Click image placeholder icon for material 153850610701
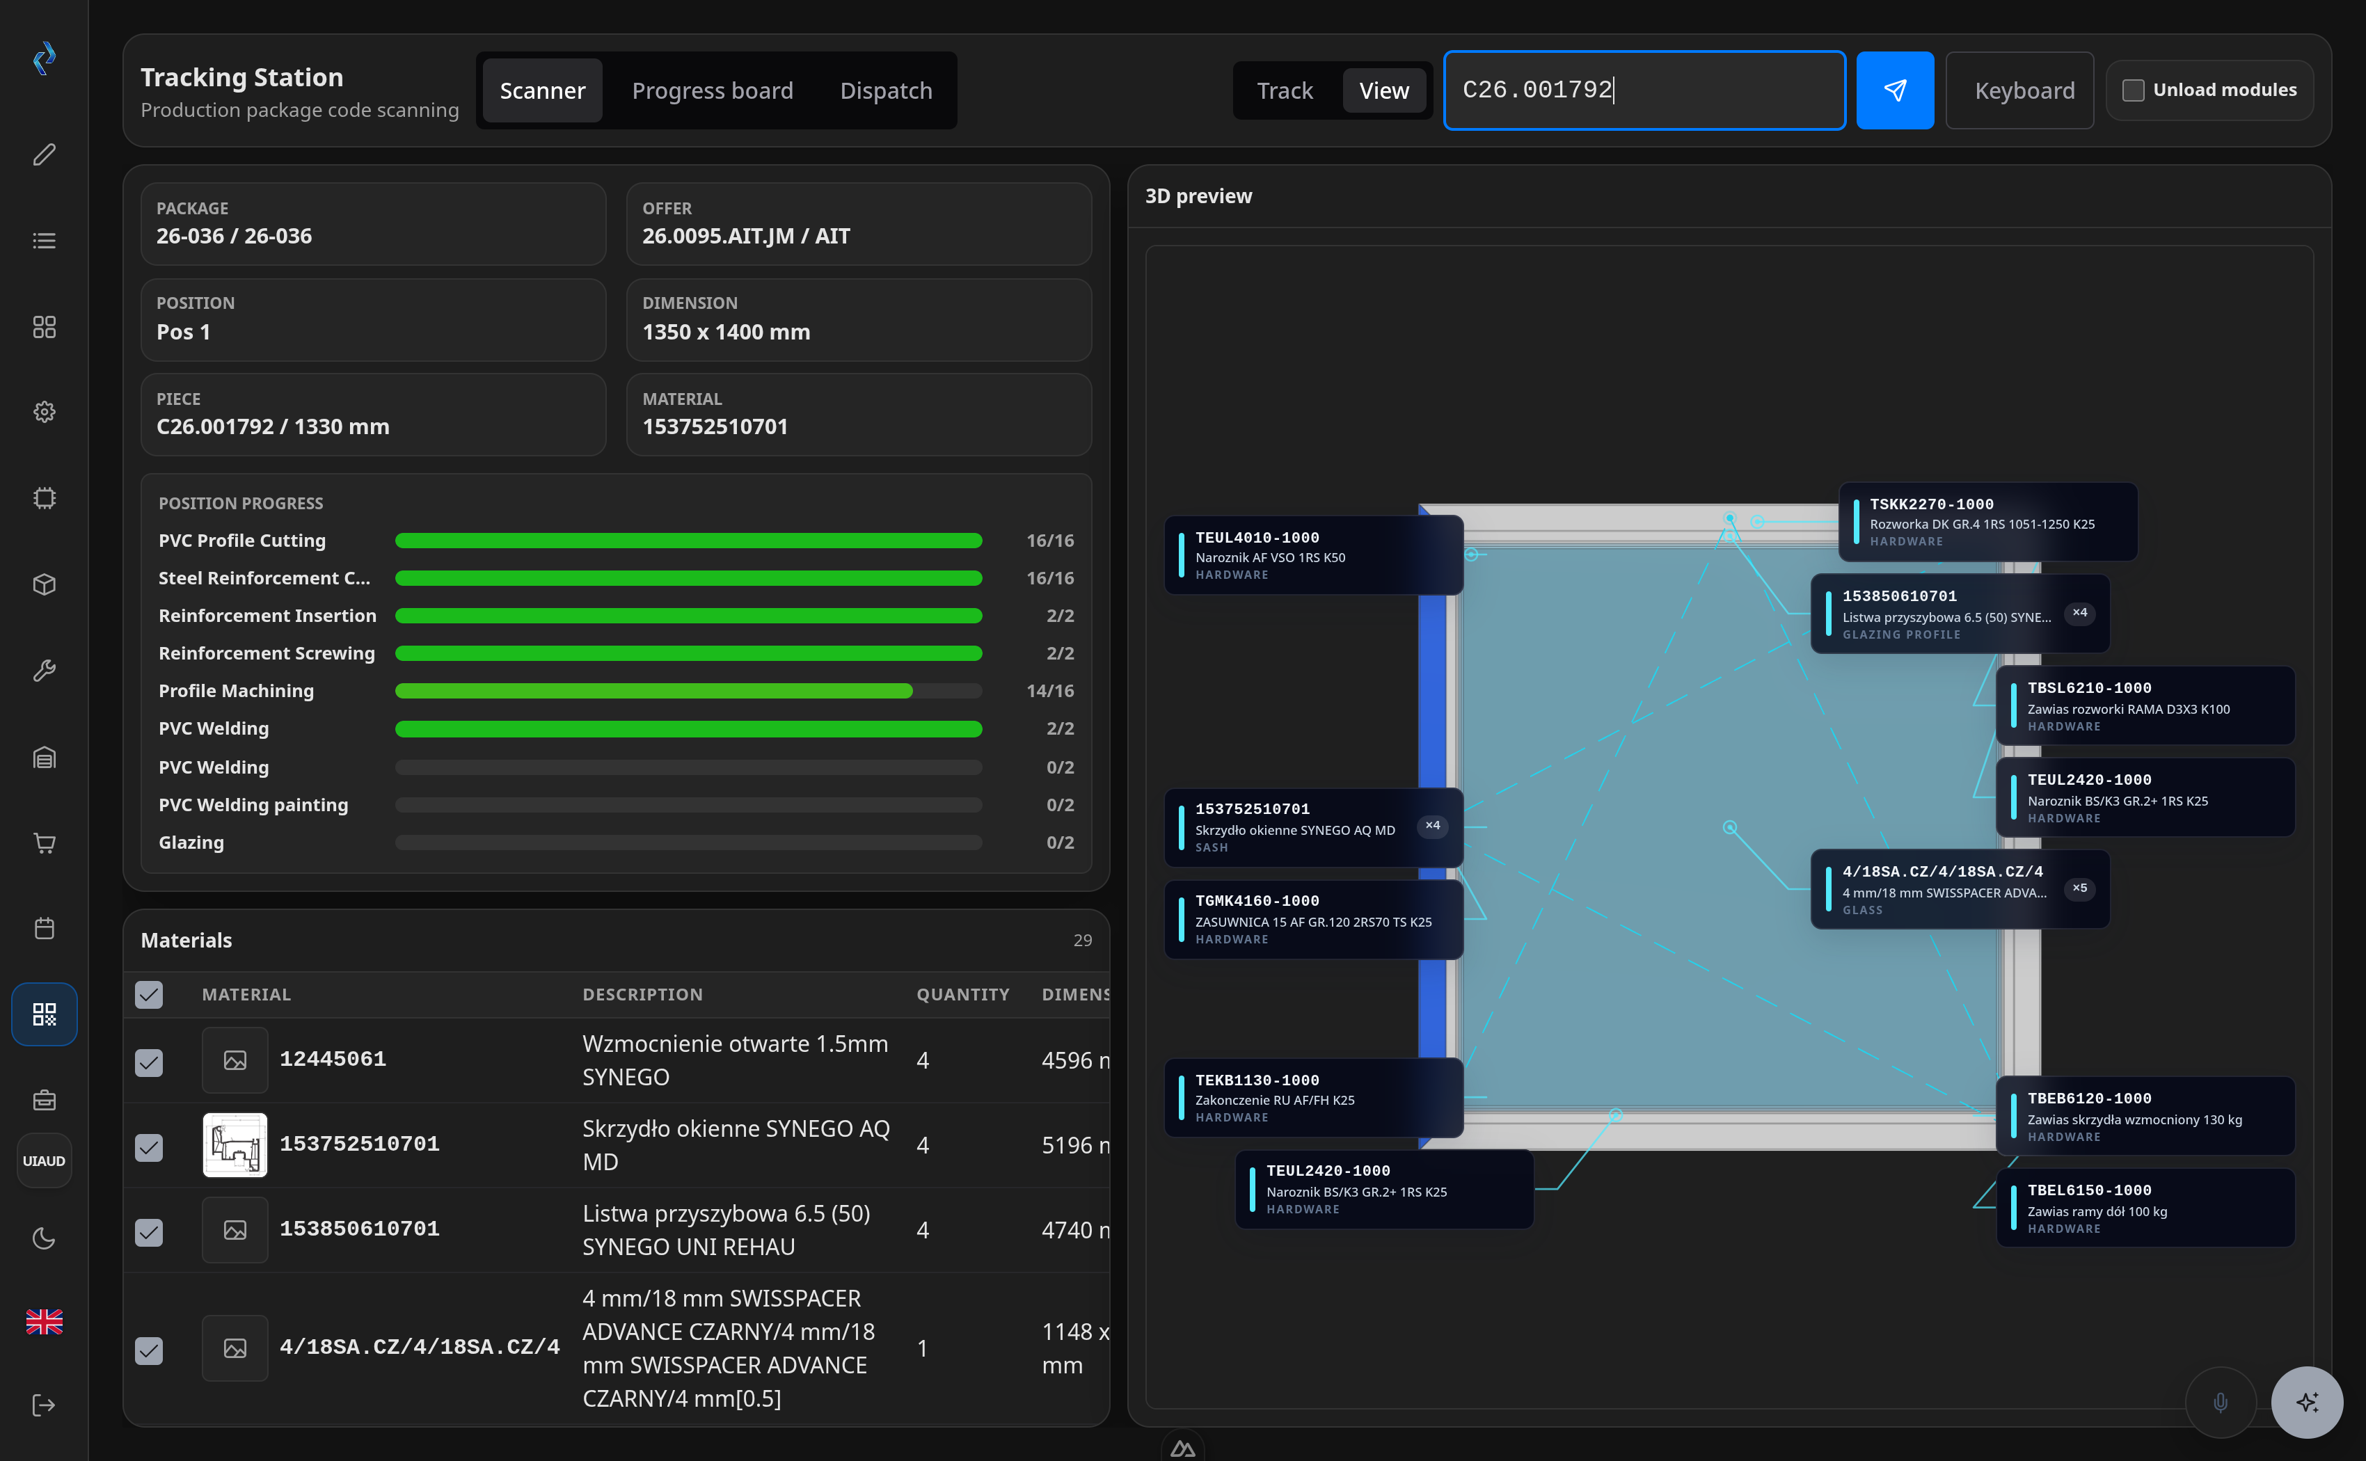The width and height of the screenshot is (2366, 1461). click(x=235, y=1230)
